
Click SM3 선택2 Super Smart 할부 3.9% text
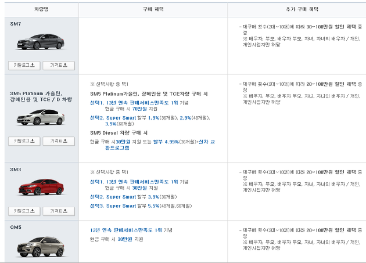133,197
